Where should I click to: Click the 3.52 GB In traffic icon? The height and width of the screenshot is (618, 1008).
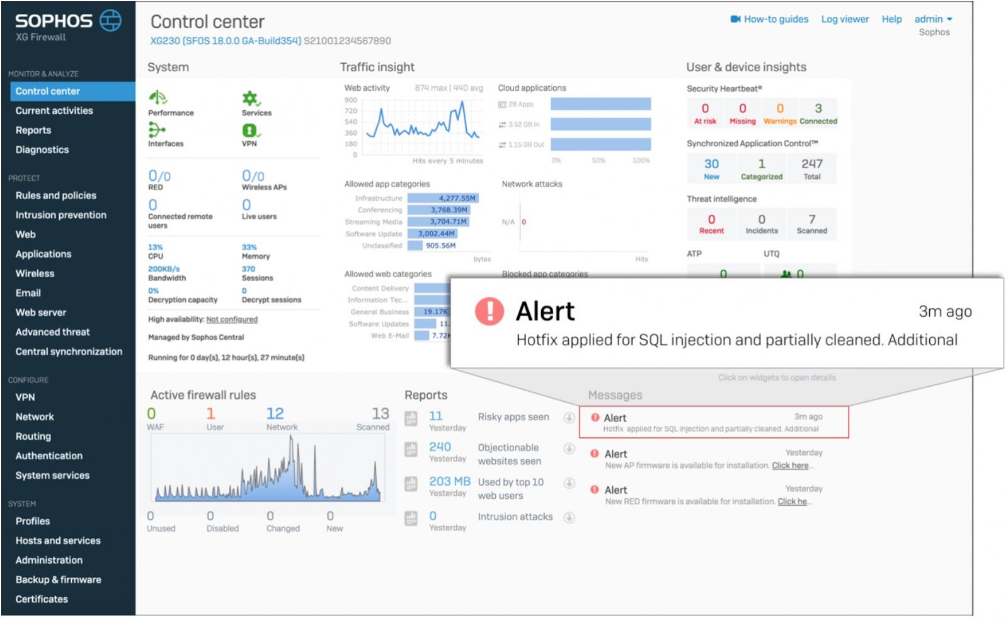tap(502, 125)
